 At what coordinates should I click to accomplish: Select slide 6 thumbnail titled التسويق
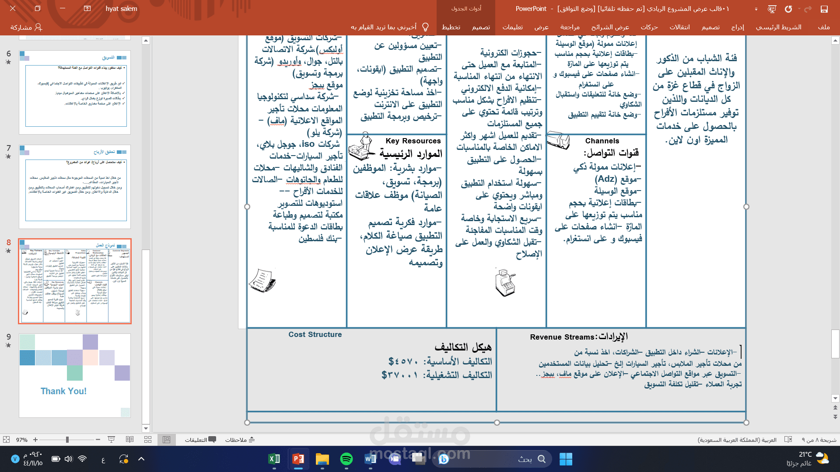75,92
